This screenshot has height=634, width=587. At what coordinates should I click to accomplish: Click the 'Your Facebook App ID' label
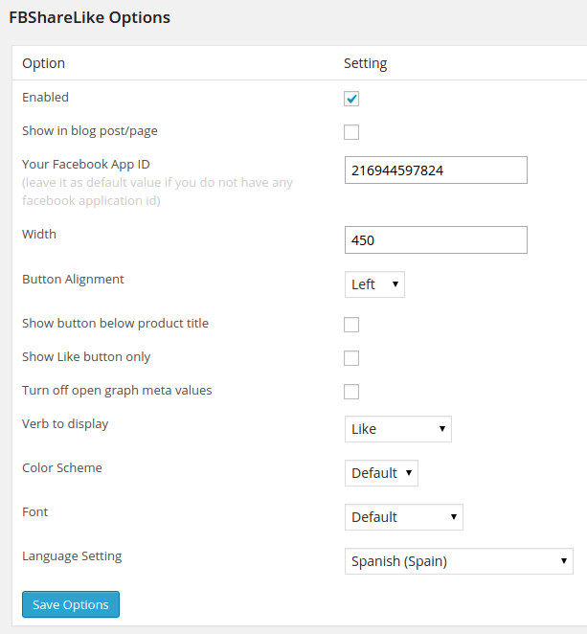coord(86,165)
